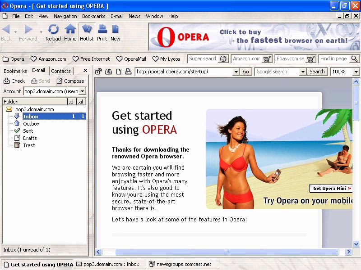Open the News menu
361x270 pixels.
(134, 16)
